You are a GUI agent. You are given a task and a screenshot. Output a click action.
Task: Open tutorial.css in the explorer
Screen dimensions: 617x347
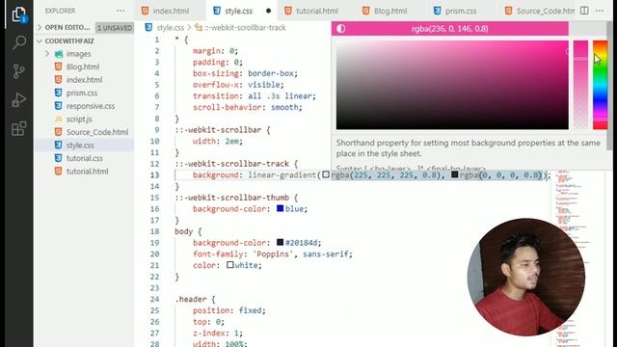(x=84, y=158)
